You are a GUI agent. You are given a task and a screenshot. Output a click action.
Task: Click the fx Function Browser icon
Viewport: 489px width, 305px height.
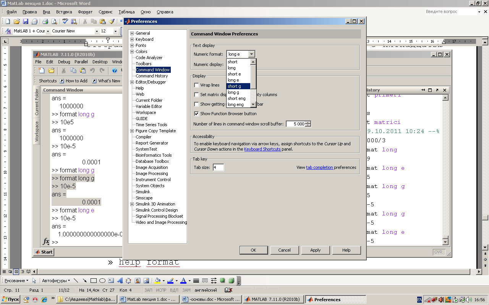click(46, 241)
